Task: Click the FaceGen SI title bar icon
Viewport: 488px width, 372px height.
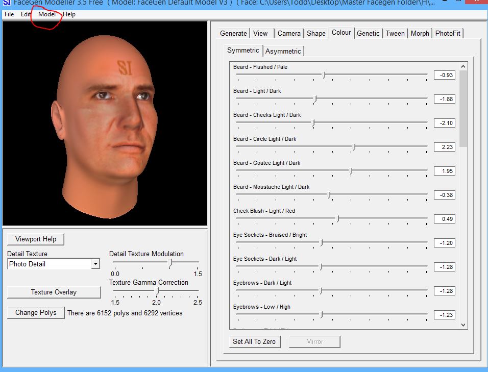Action: pyautogui.click(x=6, y=2)
